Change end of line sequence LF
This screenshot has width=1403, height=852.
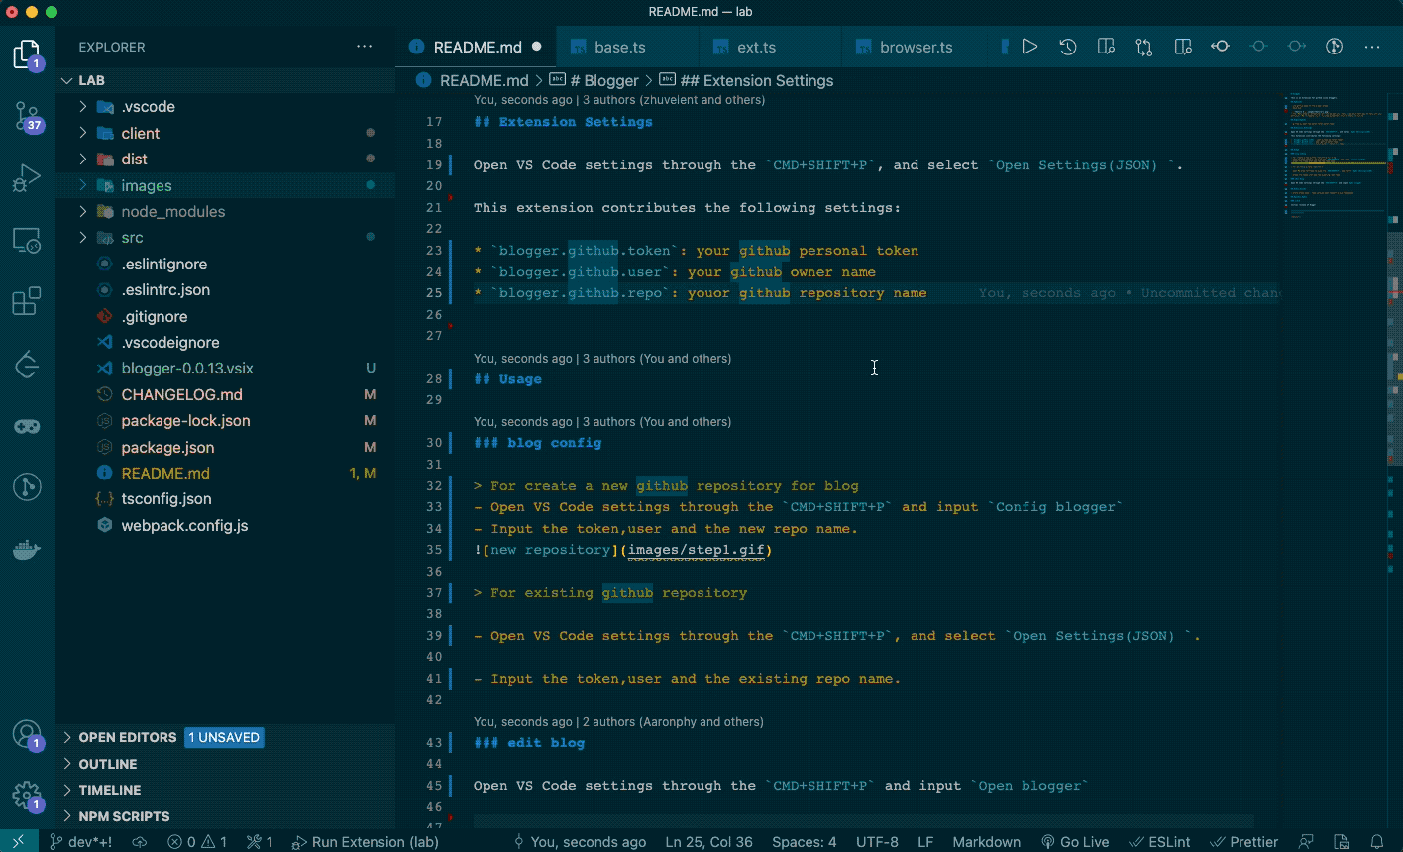925,842
